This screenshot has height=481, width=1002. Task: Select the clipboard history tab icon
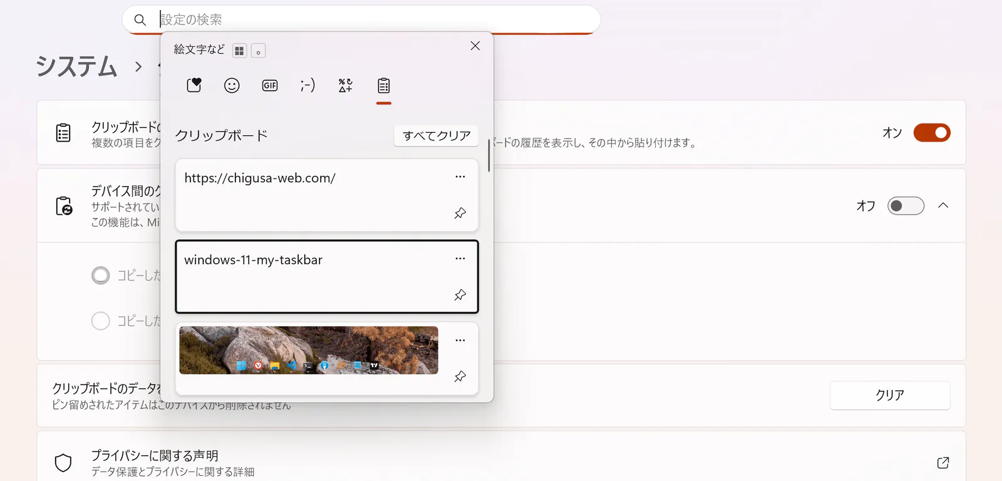point(384,85)
